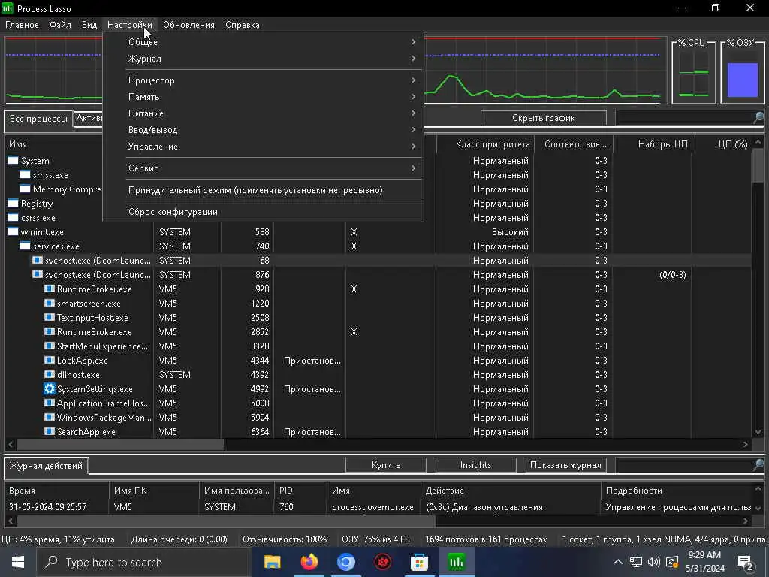The width and height of the screenshot is (769, 577).
Task: Select RuntimeBroker.exe with PID 2852
Action: [378, 331]
